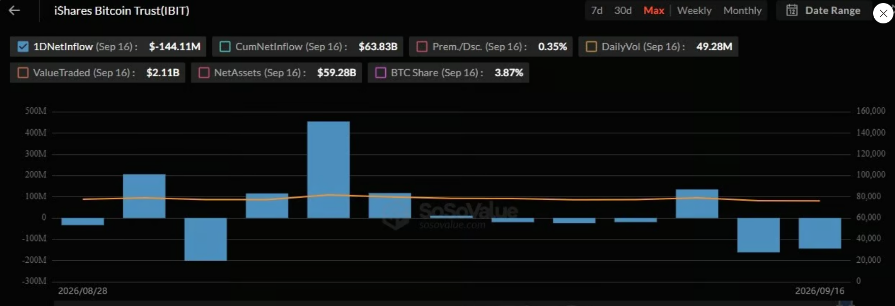Click the 2026/08/28 axis date label

(x=82, y=291)
